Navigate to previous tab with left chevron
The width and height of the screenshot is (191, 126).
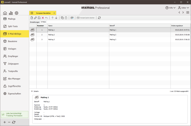[x=179, y=13]
